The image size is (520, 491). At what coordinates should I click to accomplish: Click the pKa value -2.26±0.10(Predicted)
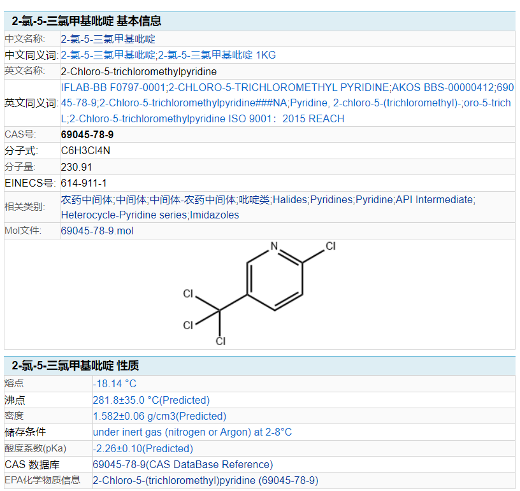pyautogui.click(x=143, y=448)
